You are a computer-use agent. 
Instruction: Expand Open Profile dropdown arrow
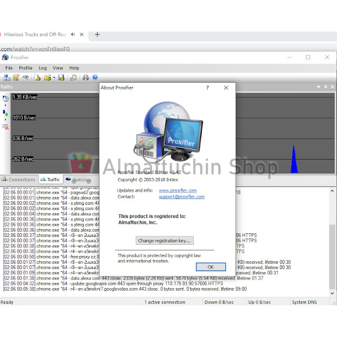(54, 77)
